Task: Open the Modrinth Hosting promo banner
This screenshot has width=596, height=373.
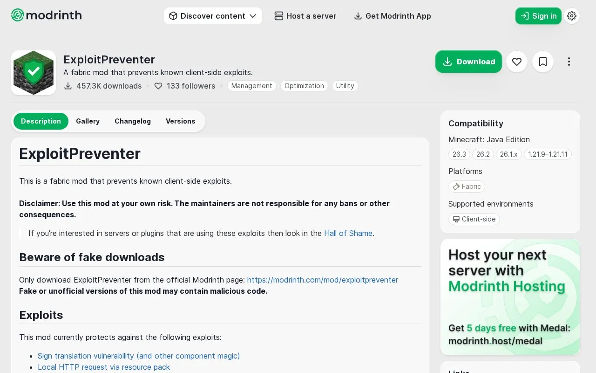Action: (510, 297)
